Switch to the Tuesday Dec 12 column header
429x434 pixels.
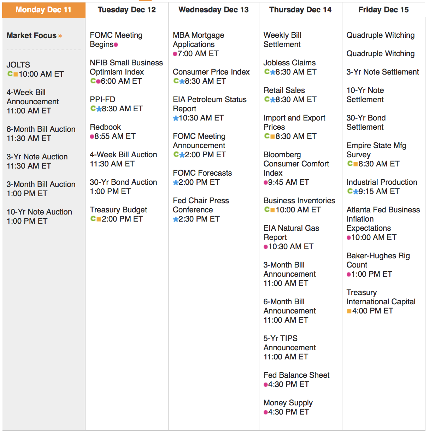(127, 10)
